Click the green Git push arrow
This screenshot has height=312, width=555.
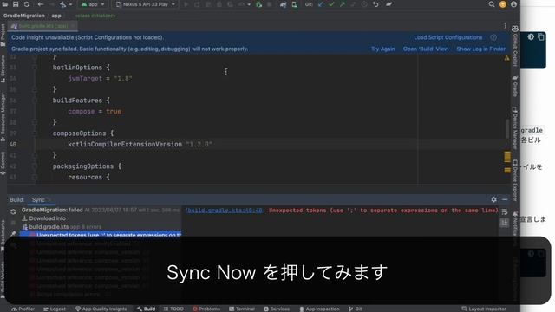[343, 4]
